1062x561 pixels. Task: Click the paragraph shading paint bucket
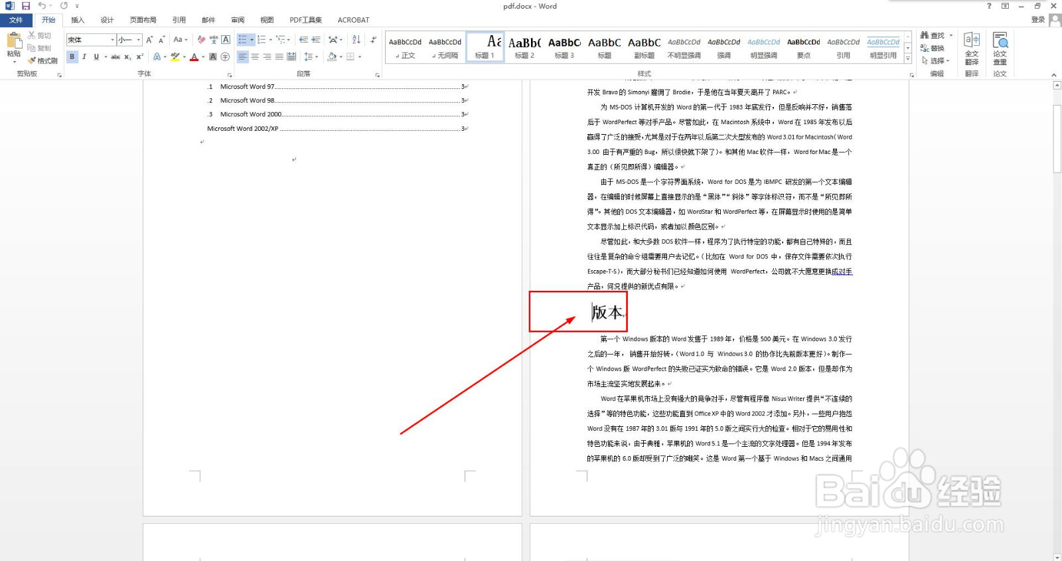click(x=332, y=57)
